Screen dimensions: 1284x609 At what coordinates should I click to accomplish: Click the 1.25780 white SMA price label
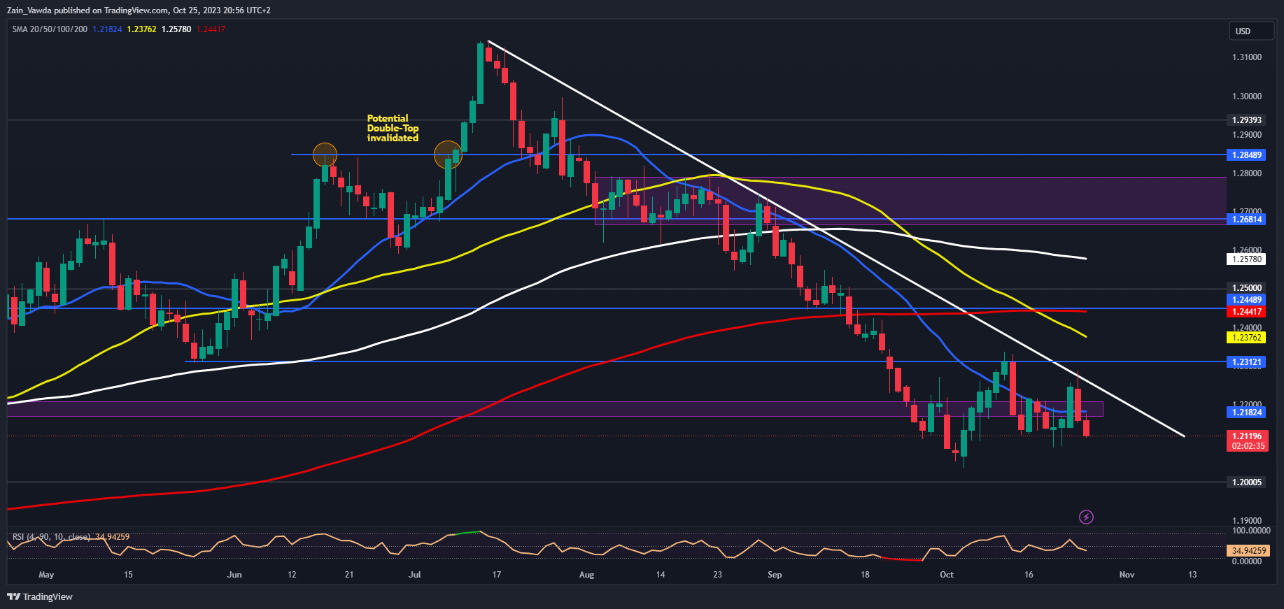[1247, 259]
